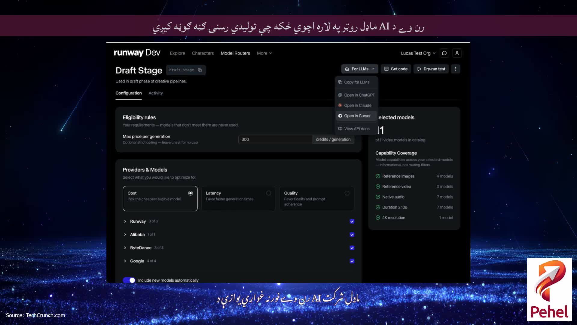Screen dimensions: 577x325
Task: Click Reference images check icon
Action: (378, 176)
